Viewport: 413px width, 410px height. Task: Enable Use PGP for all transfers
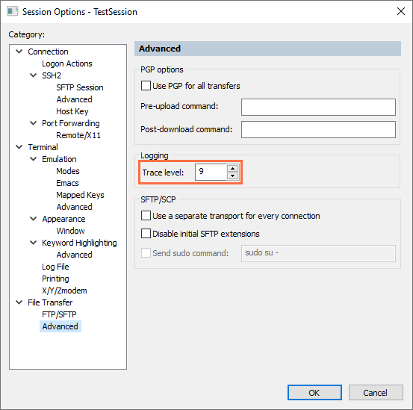(146, 86)
